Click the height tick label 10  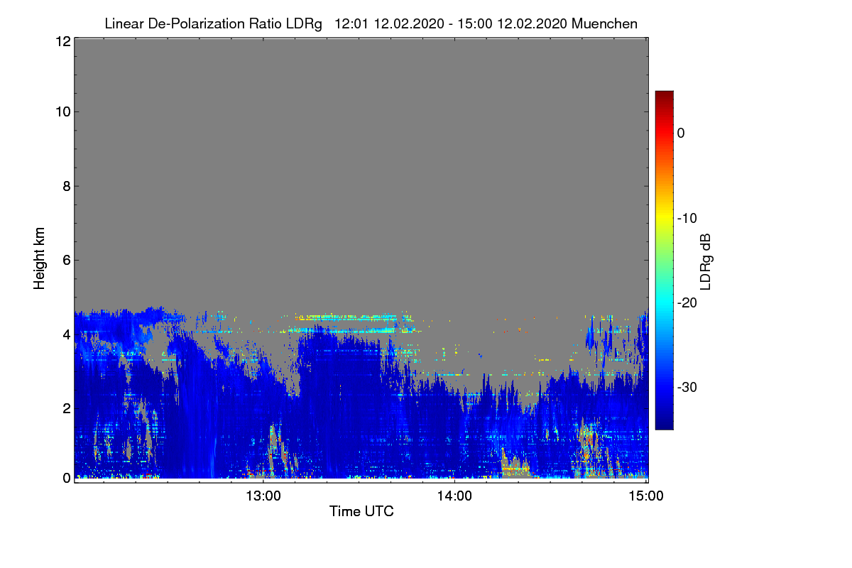click(x=62, y=111)
